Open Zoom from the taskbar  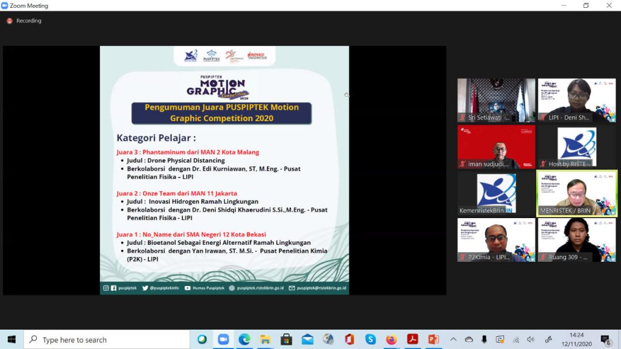click(223, 339)
